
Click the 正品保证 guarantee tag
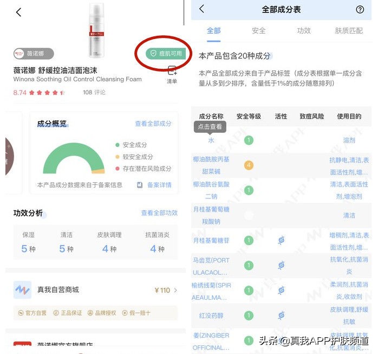click(68, 313)
